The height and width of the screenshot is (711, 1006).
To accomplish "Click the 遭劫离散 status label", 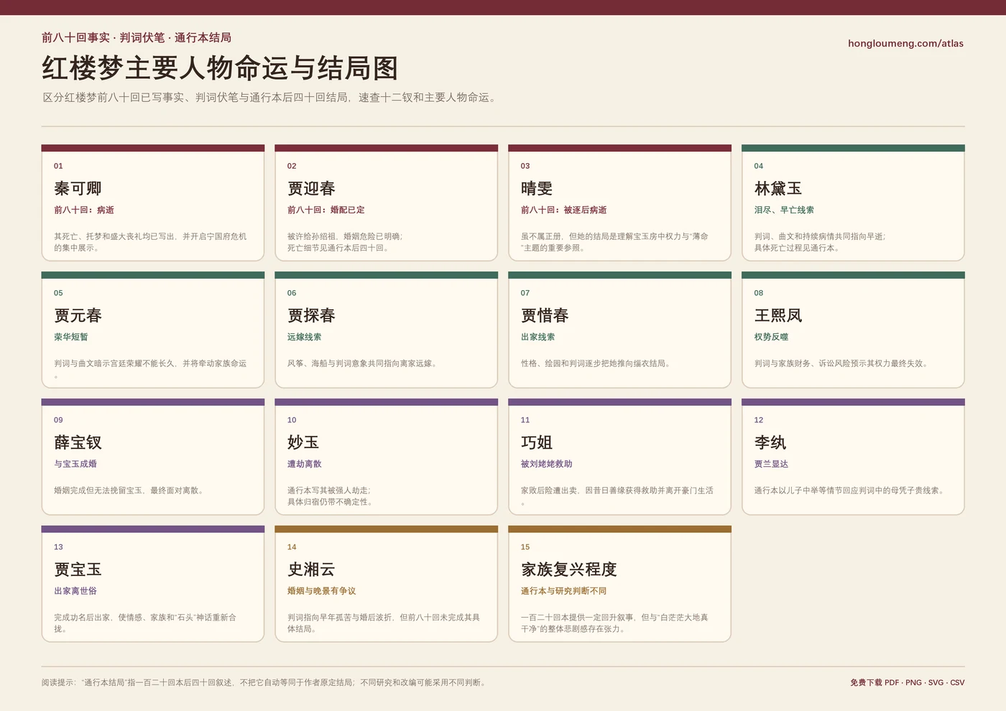I will (x=305, y=464).
